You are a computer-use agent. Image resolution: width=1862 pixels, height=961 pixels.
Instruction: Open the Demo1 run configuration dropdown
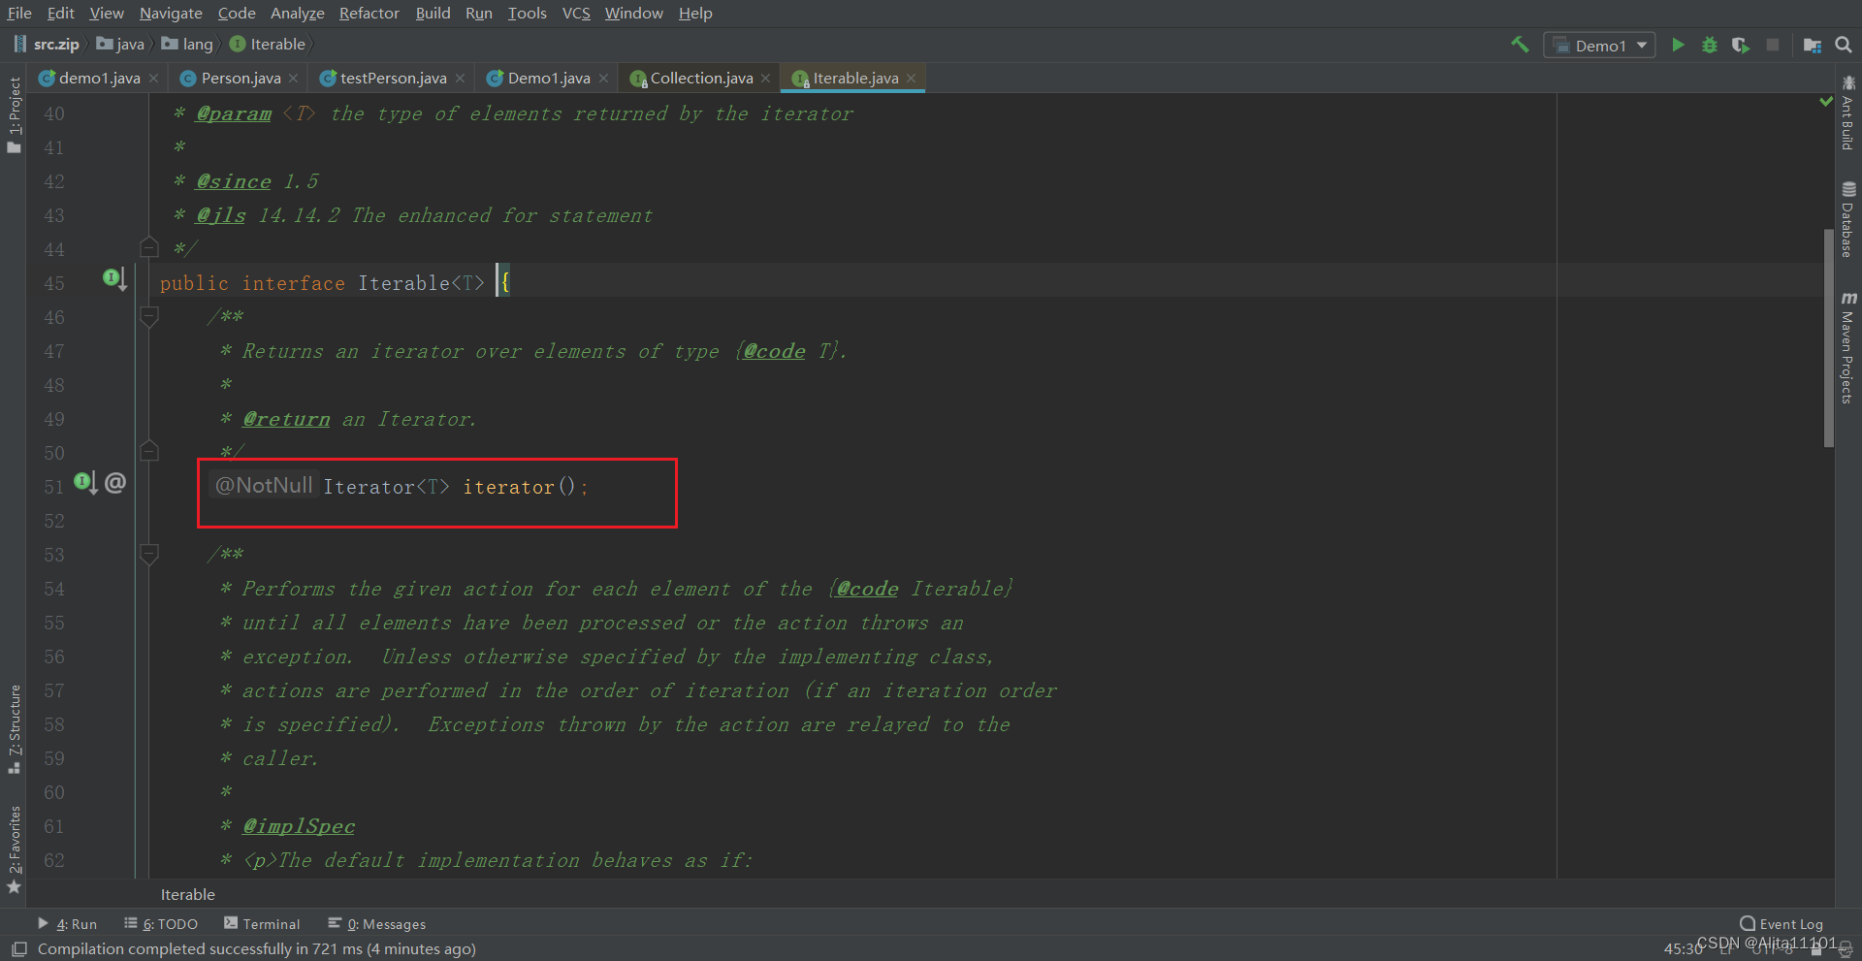(1599, 45)
